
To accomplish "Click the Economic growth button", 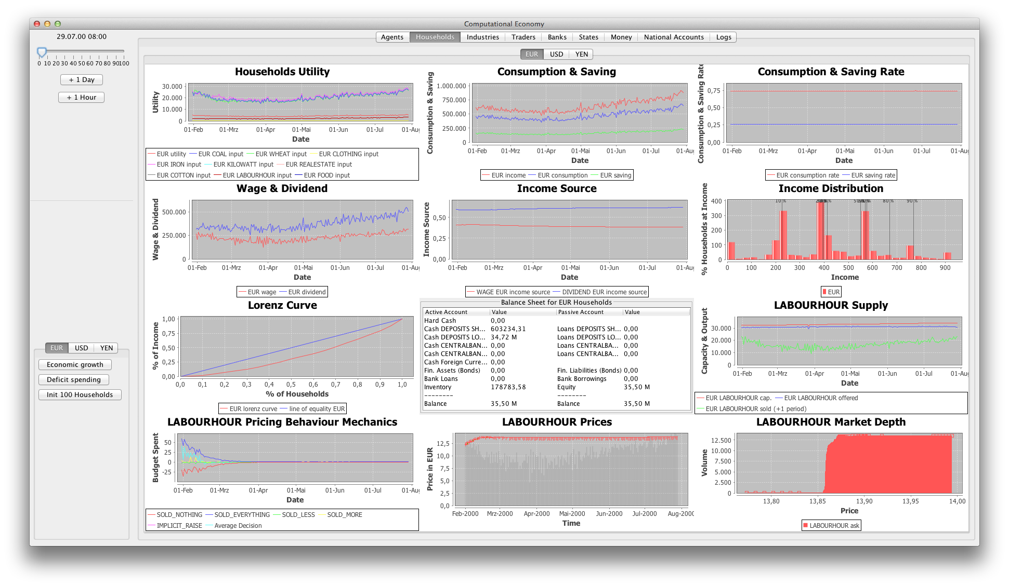I will 75,364.
